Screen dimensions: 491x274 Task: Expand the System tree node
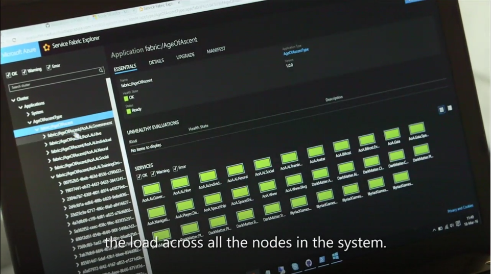(x=28, y=114)
